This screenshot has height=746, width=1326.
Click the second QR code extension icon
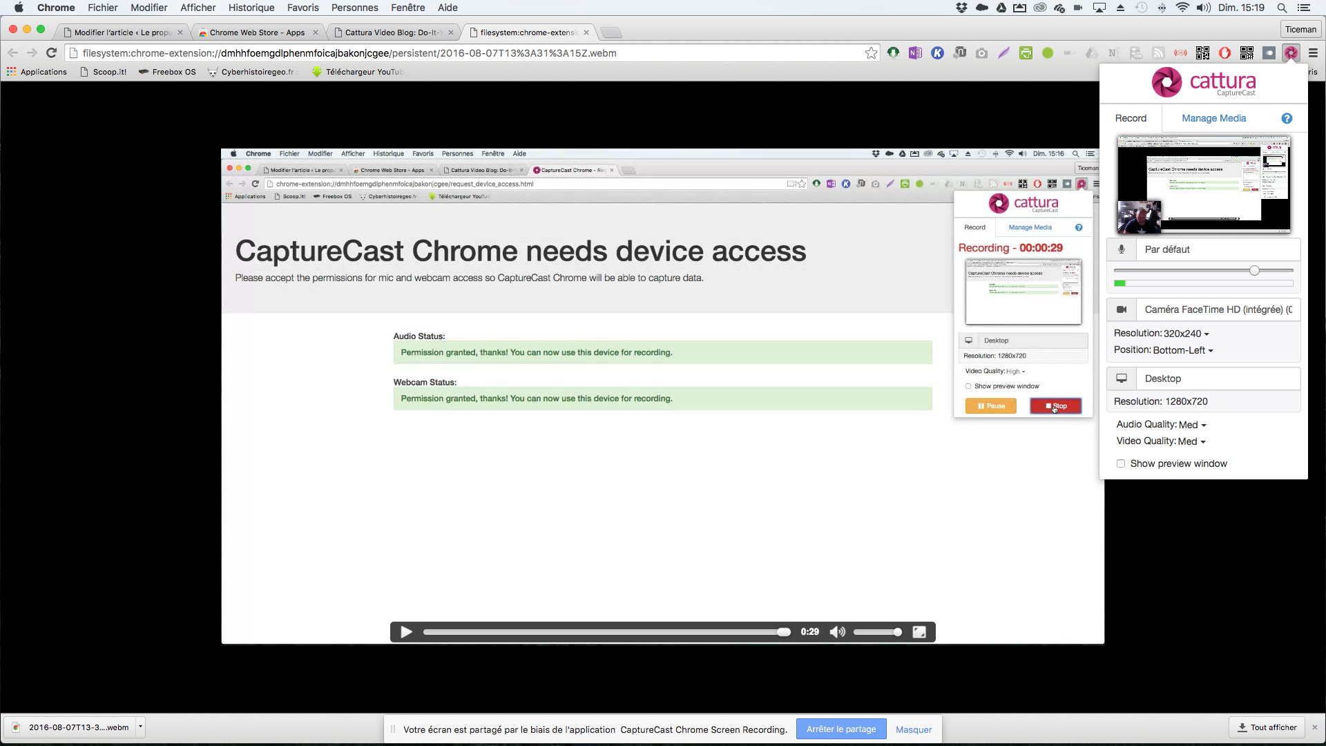tap(1247, 53)
